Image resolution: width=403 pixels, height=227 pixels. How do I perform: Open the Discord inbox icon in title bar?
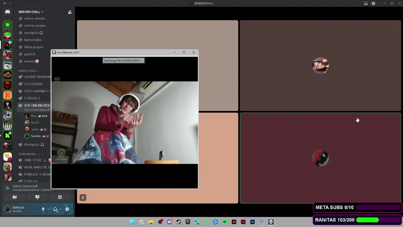pos(366,3)
